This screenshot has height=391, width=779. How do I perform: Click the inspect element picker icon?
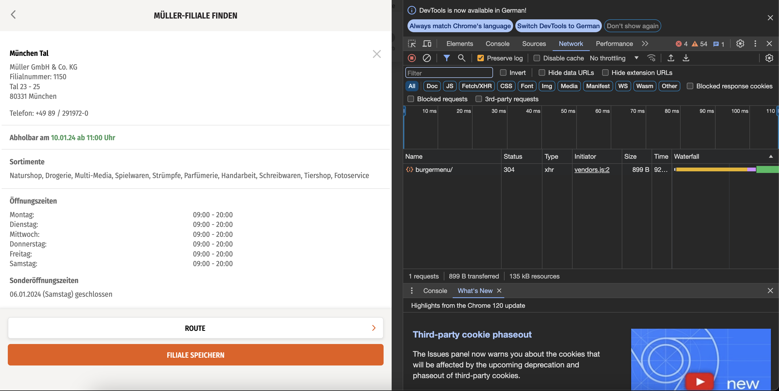(x=412, y=44)
